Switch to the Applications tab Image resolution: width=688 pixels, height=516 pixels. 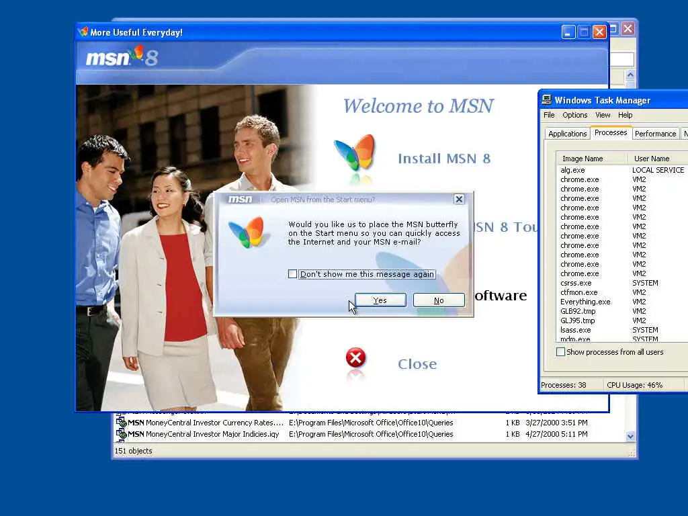point(567,134)
